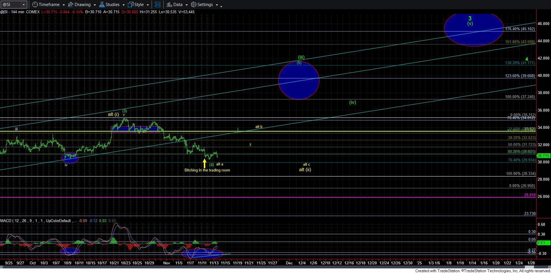The image size is (551, 273).
Task: Click the Data bar-chart icon
Action: click(169, 5)
